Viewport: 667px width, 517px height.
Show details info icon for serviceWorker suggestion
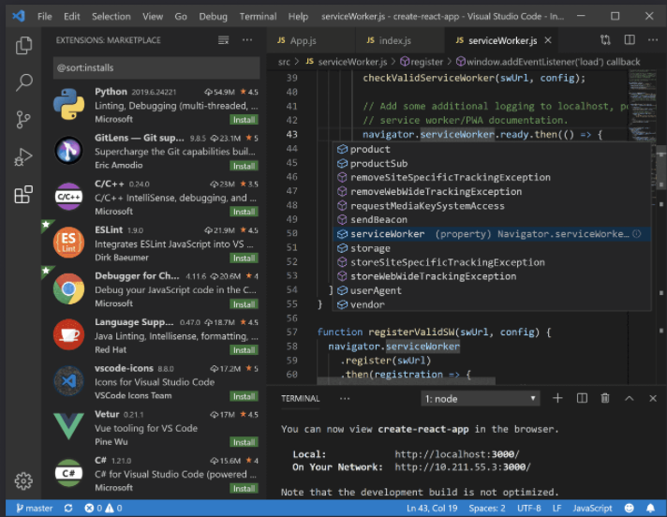636,234
